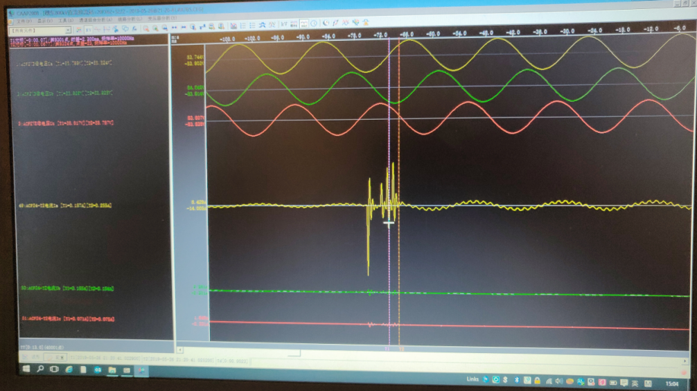697x391 pixels.
Task: Click the clock icon in the toolbar
Action: 313,23
